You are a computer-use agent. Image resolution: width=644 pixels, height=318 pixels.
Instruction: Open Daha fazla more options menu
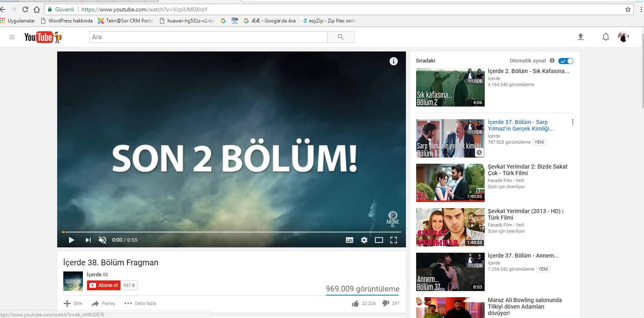tap(140, 303)
